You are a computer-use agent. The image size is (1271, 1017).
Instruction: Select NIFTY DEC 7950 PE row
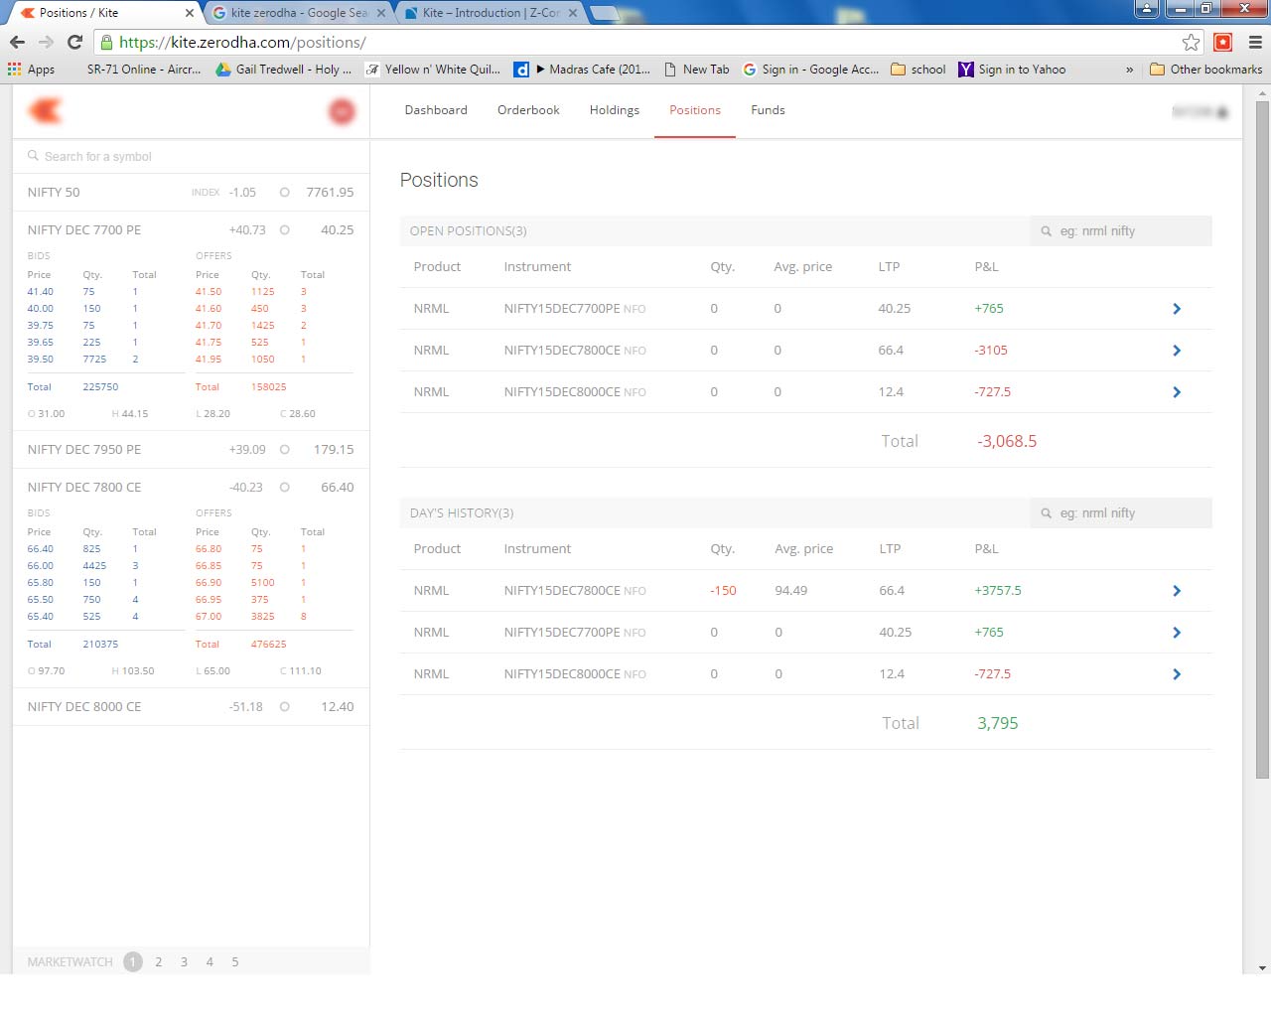pyautogui.click(x=191, y=450)
